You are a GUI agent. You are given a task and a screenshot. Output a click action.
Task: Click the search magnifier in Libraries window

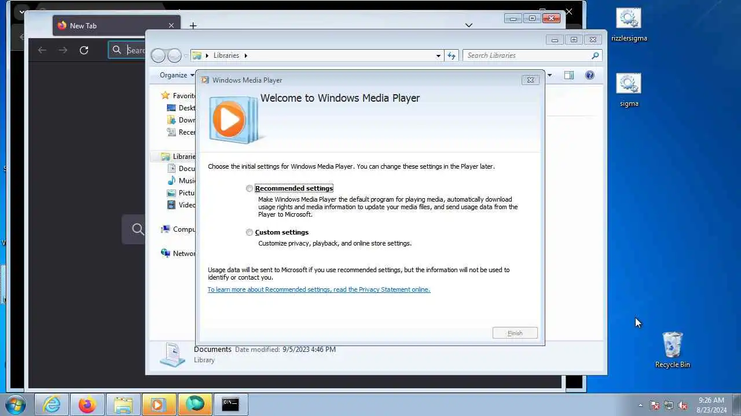click(595, 55)
